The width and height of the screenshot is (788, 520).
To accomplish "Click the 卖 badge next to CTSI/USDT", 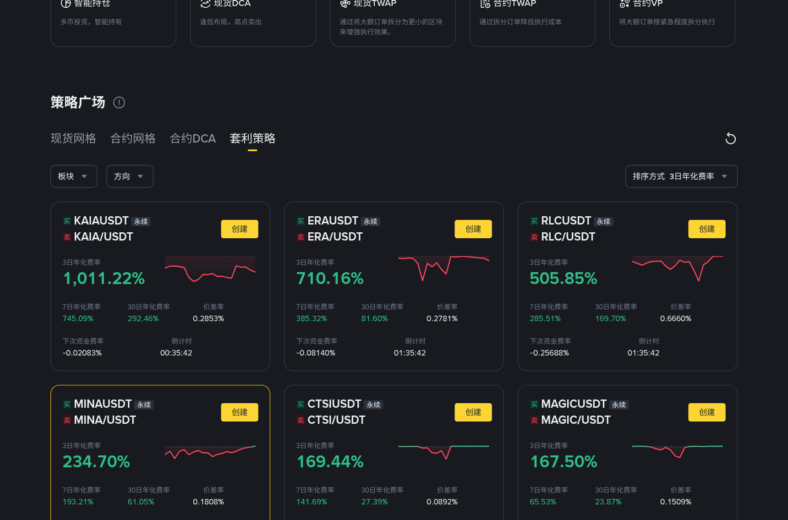I will click(301, 420).
